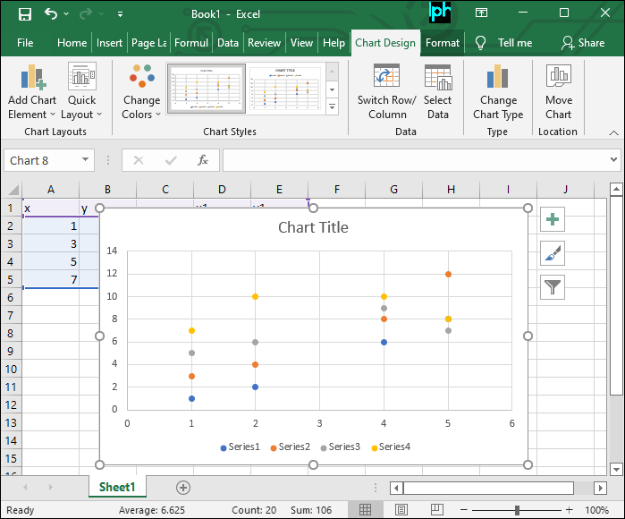Select the first chart style thumbnail
The image size is (625, 519).
tap(206, 89)
